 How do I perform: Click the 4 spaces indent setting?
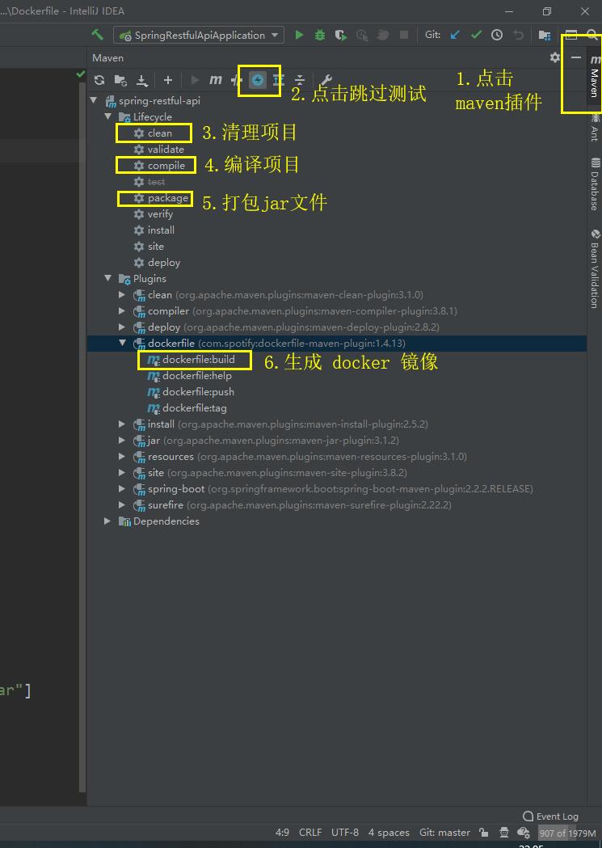click(389, 833)
